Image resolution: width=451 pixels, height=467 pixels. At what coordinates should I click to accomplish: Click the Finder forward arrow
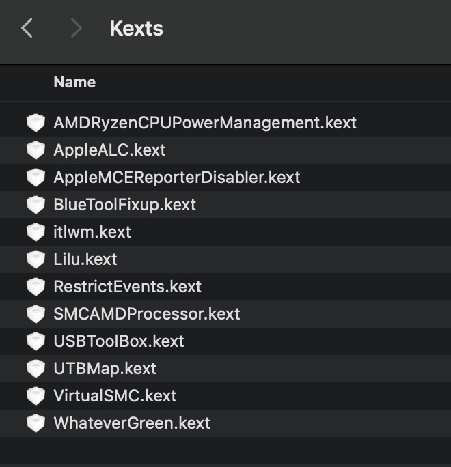click(76, 28)
